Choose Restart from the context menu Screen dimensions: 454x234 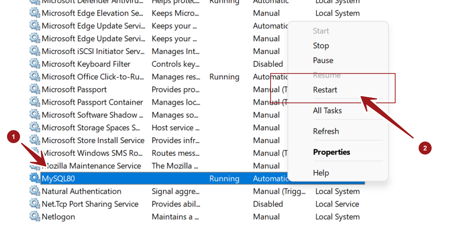(325, 90)
